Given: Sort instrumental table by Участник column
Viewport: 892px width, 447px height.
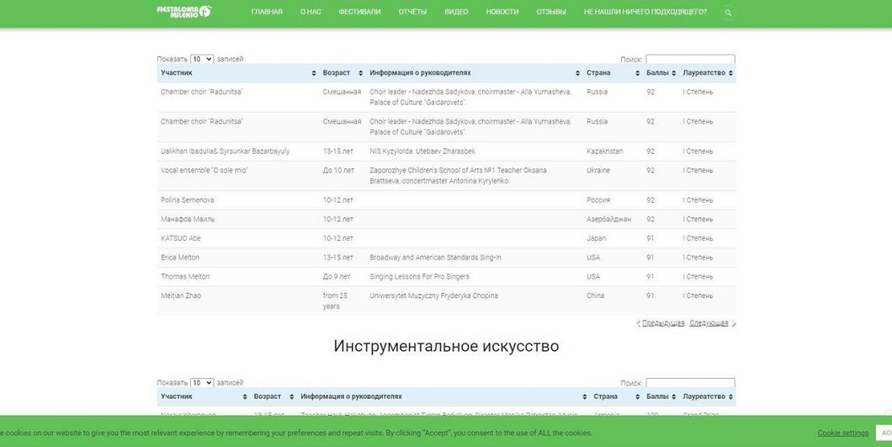Looking at the screenshot, I should click(x=202, y=396).
